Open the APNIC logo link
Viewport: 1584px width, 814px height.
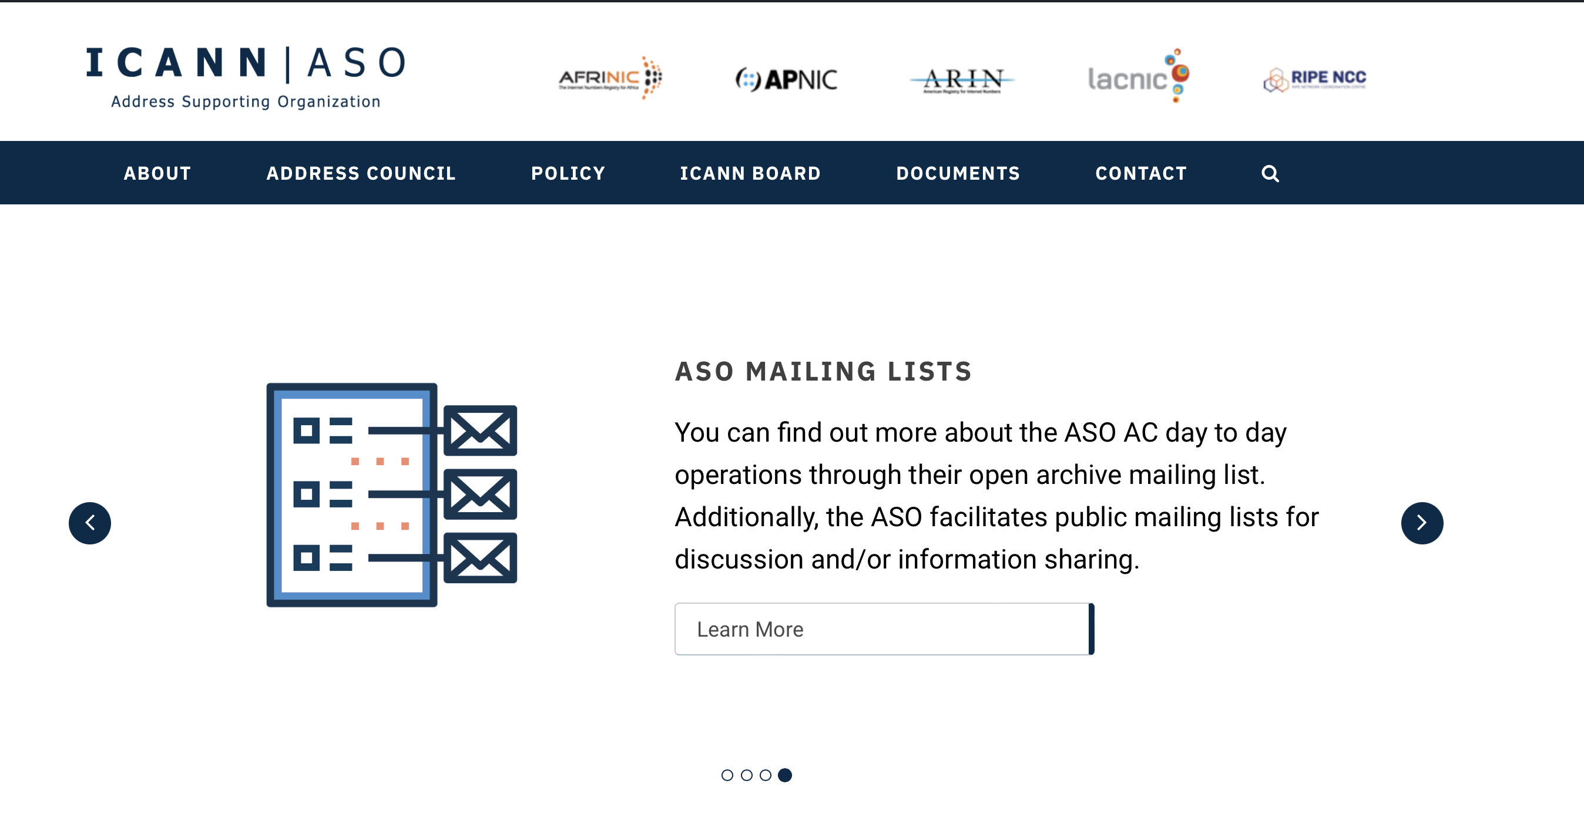[786, 79]
